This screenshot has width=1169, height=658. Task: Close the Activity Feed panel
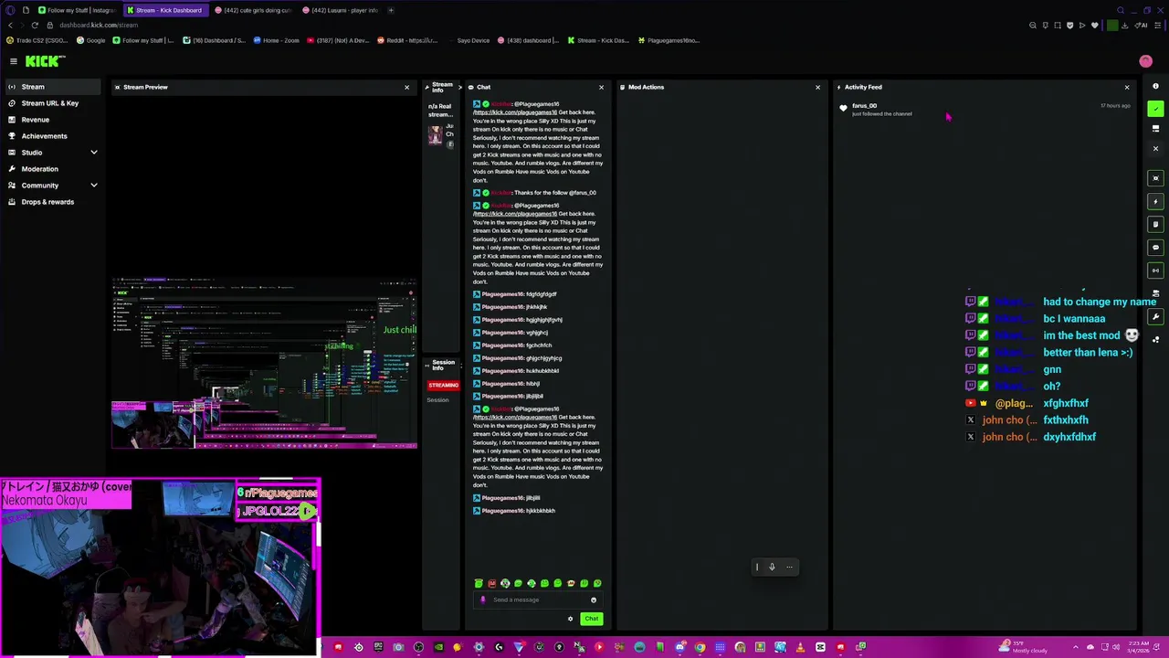(1126, 87)
